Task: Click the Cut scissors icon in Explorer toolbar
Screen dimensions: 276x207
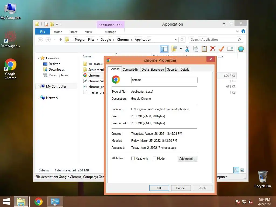Action: [x=187, y=49]
